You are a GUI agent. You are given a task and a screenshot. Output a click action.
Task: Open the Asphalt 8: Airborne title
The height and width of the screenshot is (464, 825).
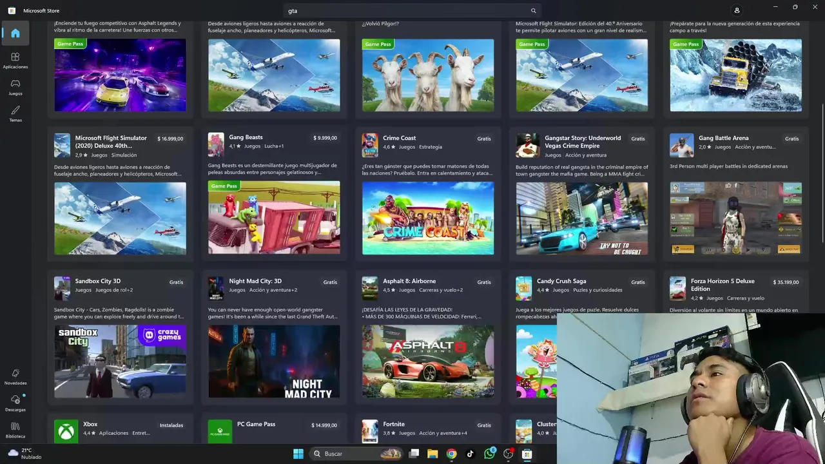coord(409,281)
